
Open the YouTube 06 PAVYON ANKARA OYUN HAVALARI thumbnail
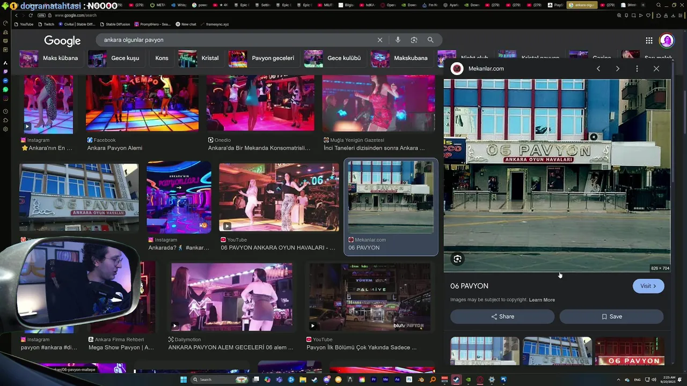click(x=279, y=197)
